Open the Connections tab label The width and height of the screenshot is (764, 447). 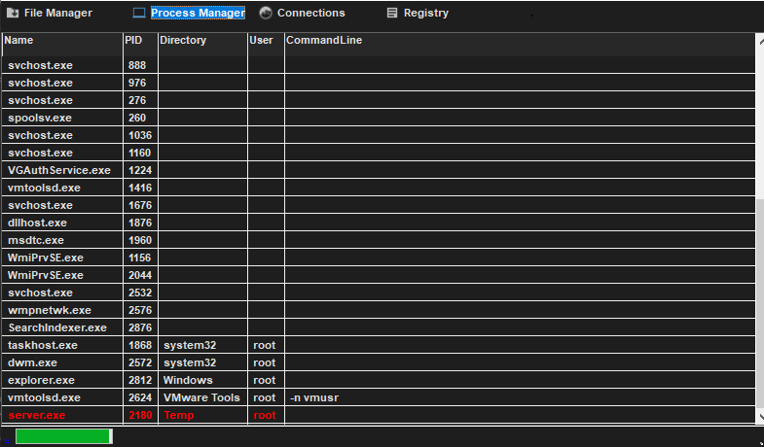coord(310,14)
